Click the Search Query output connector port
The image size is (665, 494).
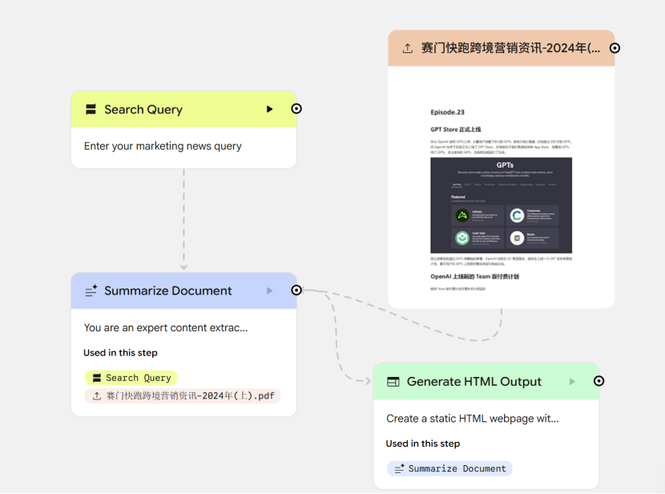[x=296, y=108]
